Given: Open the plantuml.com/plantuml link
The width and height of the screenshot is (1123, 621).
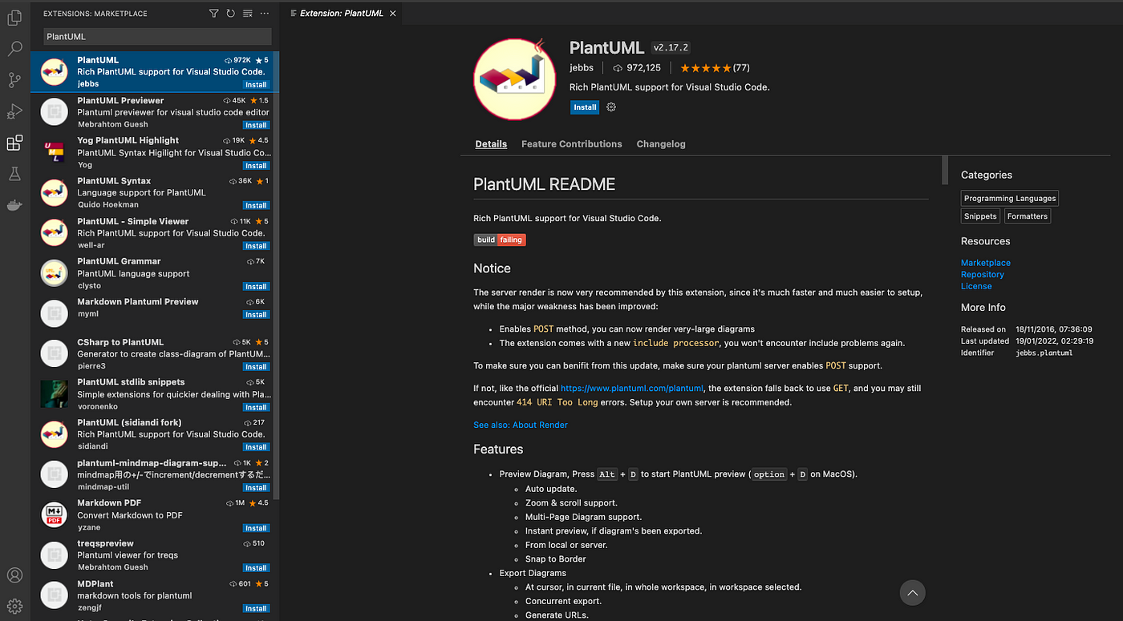Looking at the screenshot, I should (632, 388).
